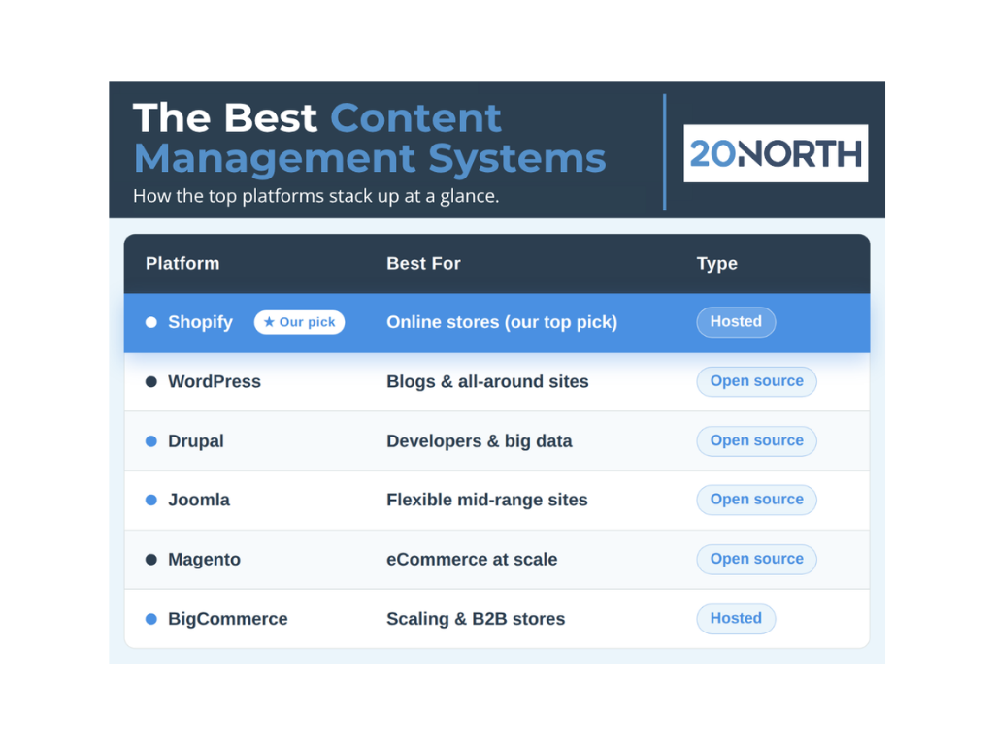The image size is (994, 745).
Task: Click the blue bullet dot beside Joomla
Action: click(x=150, y=500)
